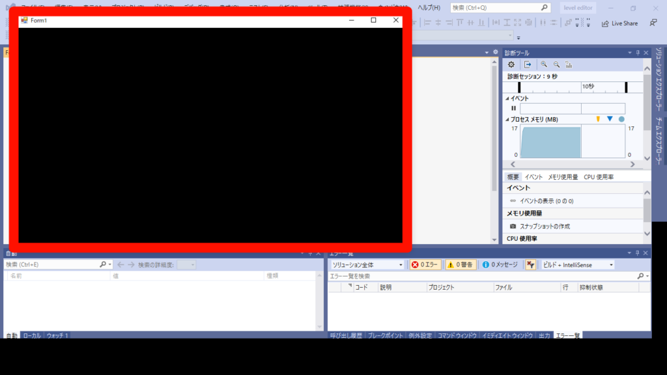The image size is (667, 375).
Task: Toggle the 0 messages filter button
Action: pyautogui.click(x=500, y=265)
